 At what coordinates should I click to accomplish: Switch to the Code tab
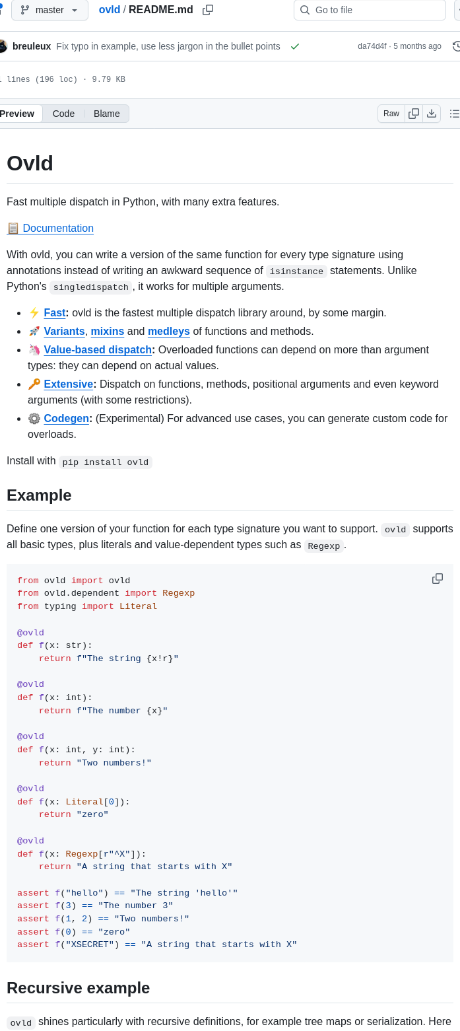(x=63, y=114)
